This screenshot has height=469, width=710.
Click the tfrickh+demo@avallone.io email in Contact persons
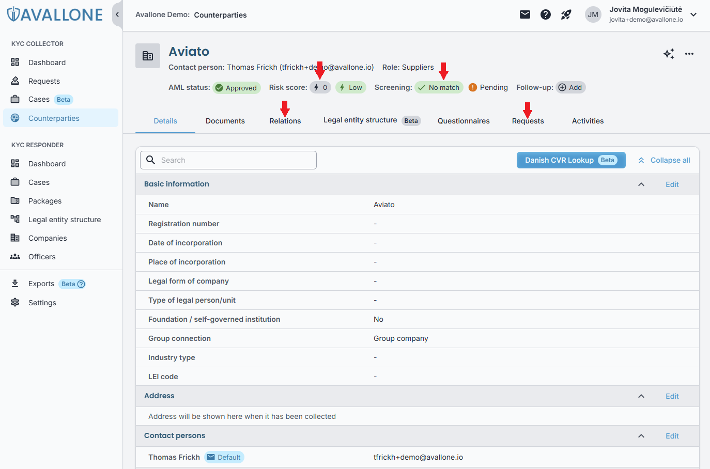(419, 457)
